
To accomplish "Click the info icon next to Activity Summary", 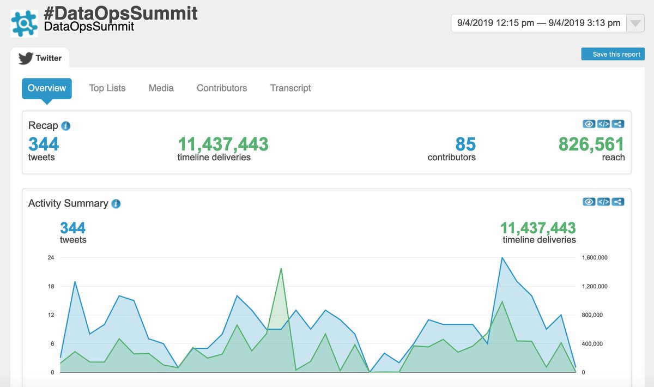I will pos(115,203).
